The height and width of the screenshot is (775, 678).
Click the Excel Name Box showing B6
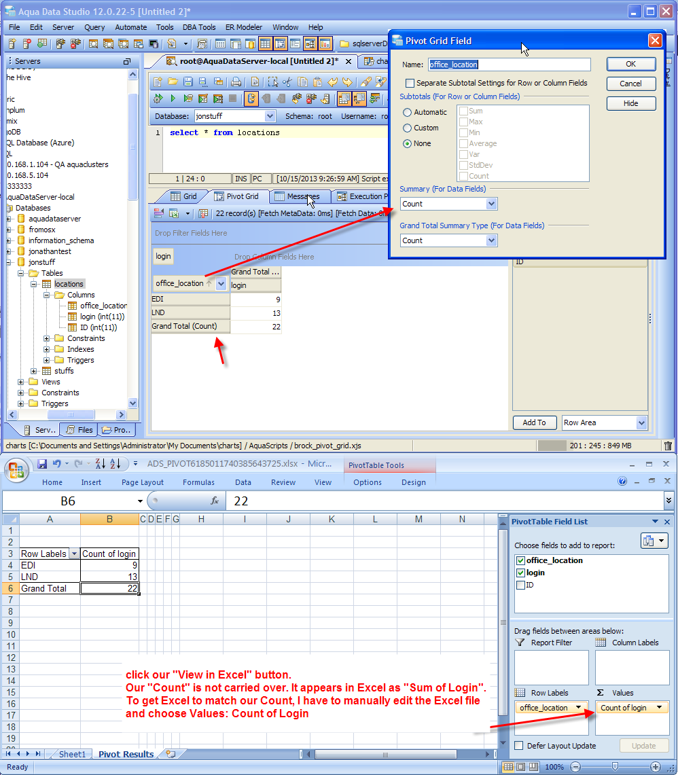(x=68, y=501)
